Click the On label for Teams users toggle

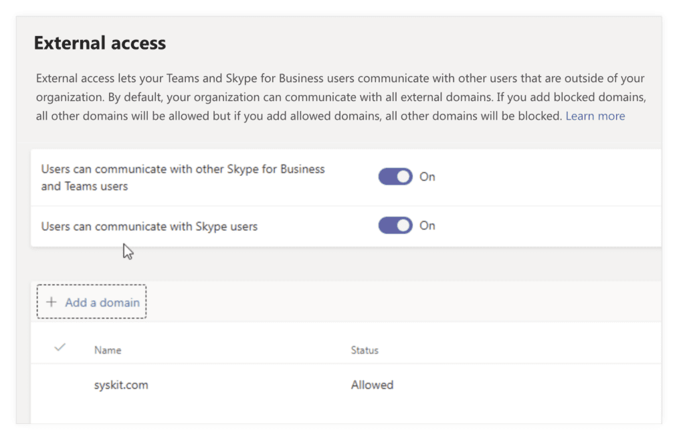click(427, 177)
